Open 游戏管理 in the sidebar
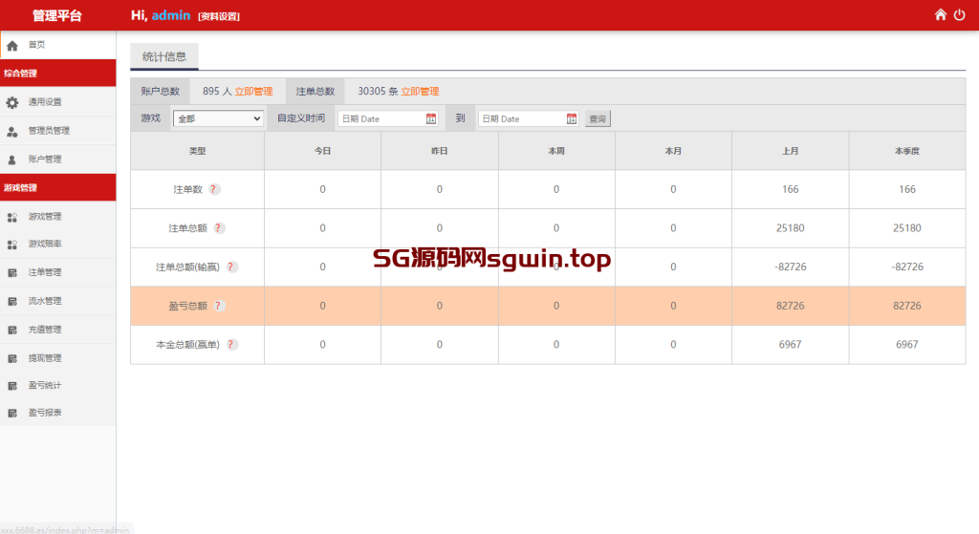This screenshot has height=534, width=979. pos(45,217)
